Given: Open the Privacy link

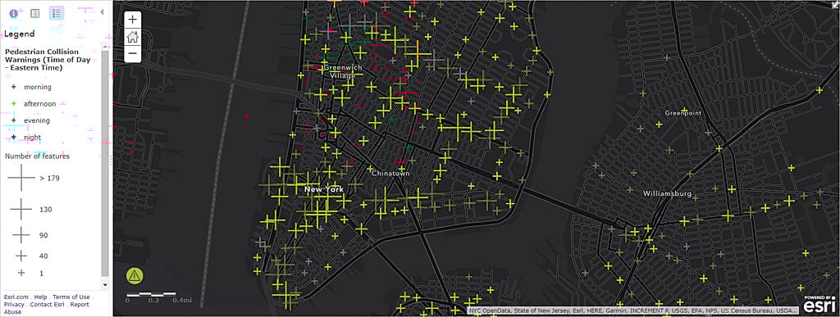Looking at the screenshot, I should coord(14,304).
